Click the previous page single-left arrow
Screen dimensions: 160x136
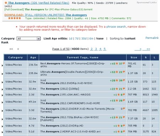point(18,49)
